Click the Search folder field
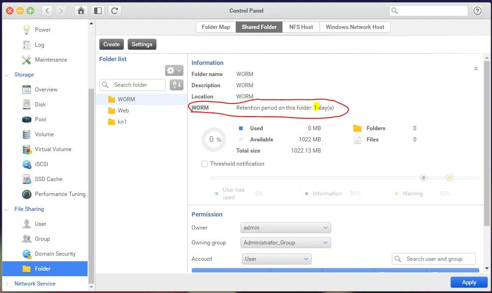This screenshot has width=492, height=293. (132, 85)
